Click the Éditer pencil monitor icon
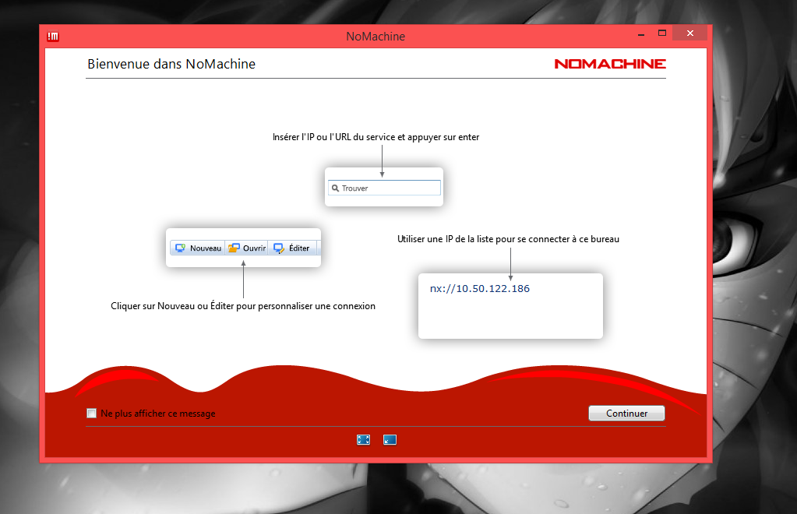 (x=278, y=248)
